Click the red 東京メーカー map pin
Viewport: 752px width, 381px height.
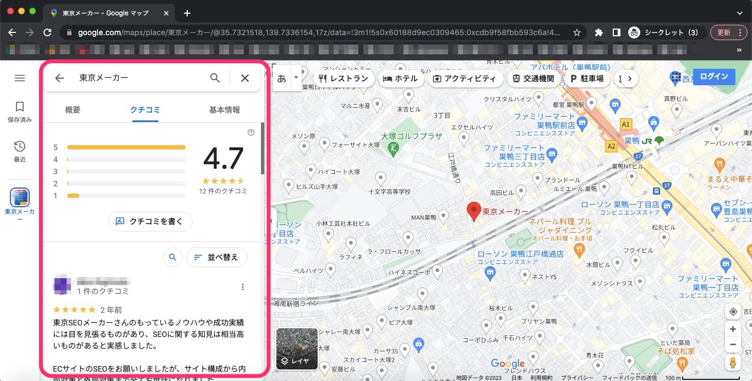coord(473,211)
